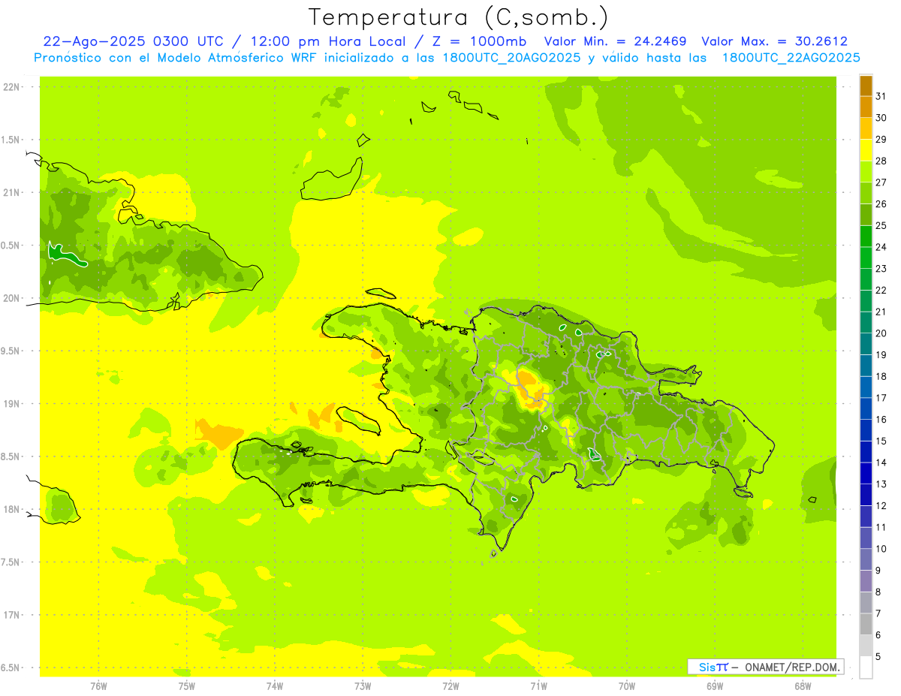
Task: Click the '68W' longitude label
Action: (803, 686)
